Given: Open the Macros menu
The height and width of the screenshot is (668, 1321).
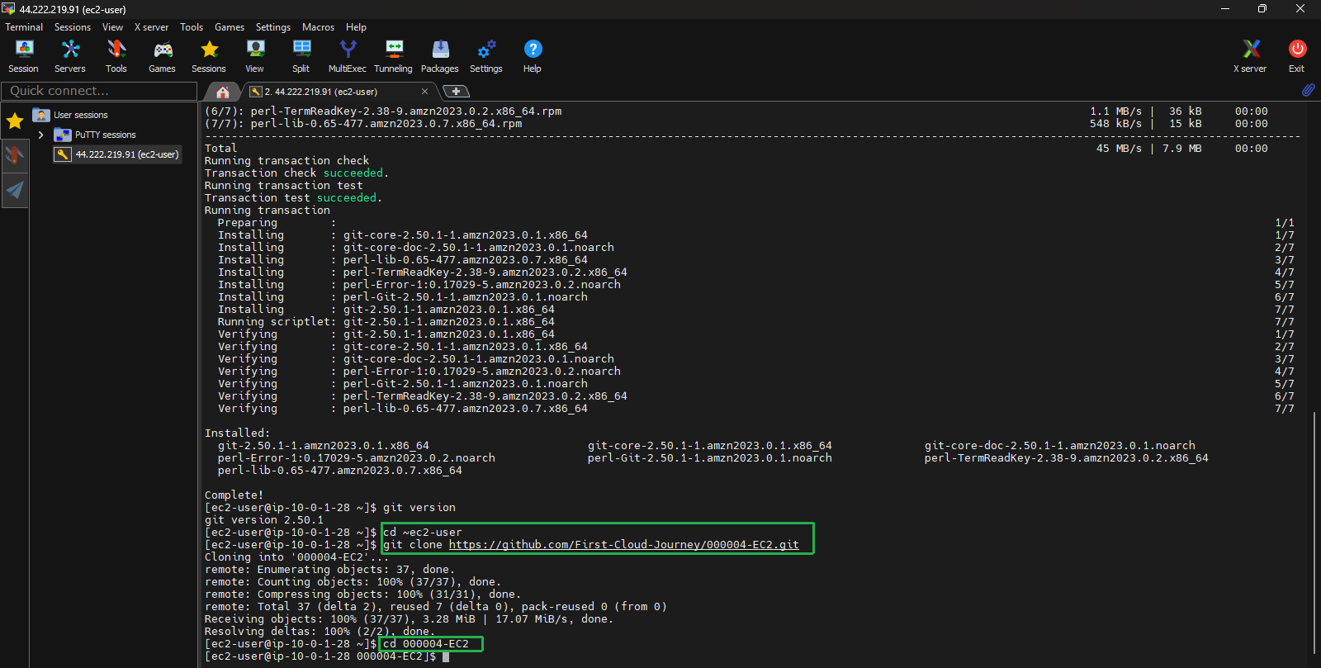Looking at the screenshot, I should 318,27.
